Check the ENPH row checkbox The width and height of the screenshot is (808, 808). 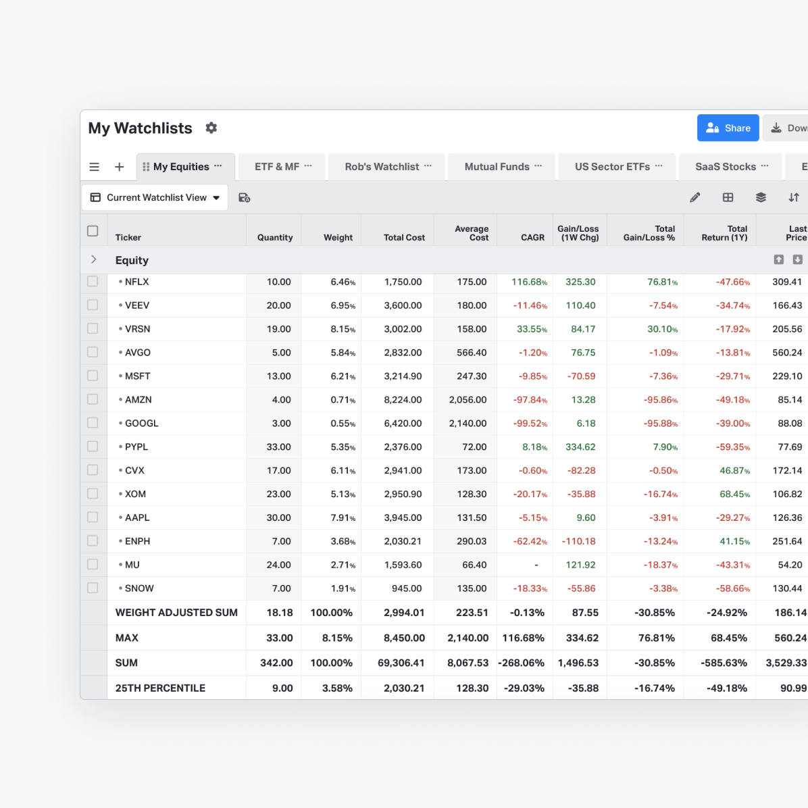click(x=93, y=540)
